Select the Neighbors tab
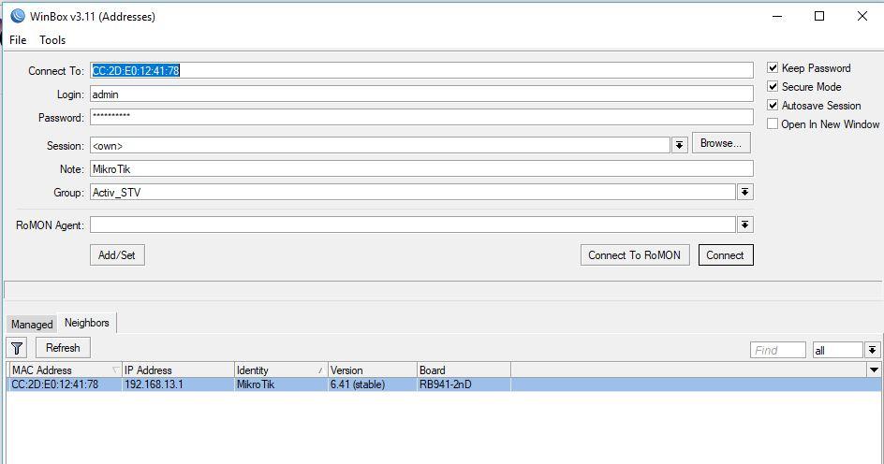This screenshot has height=464, width=884. click(87, 323)
